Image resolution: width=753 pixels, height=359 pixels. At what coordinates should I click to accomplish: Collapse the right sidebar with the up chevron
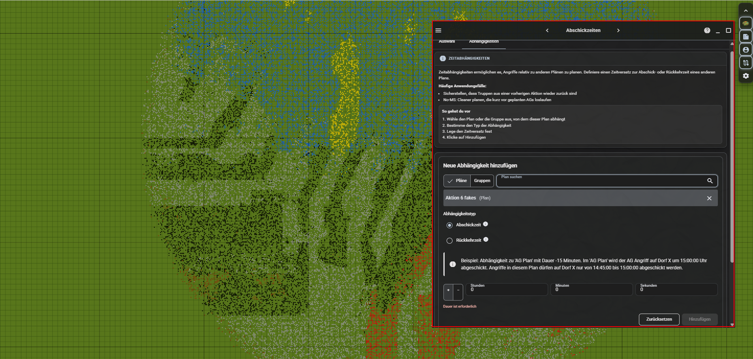tap(745, 11)
